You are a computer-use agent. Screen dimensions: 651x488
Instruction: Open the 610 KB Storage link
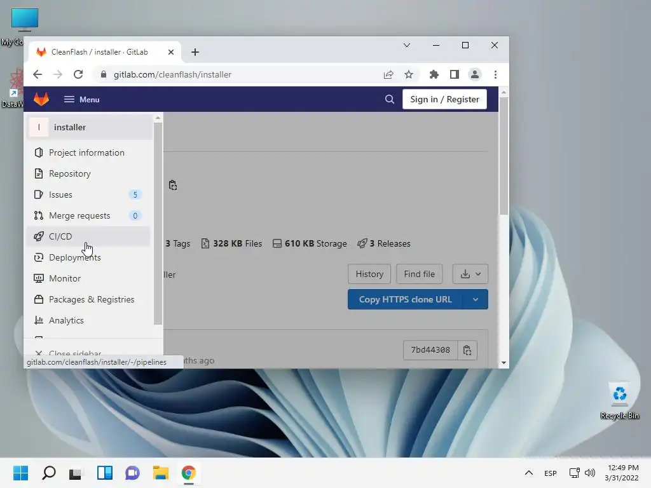point(310,243)
